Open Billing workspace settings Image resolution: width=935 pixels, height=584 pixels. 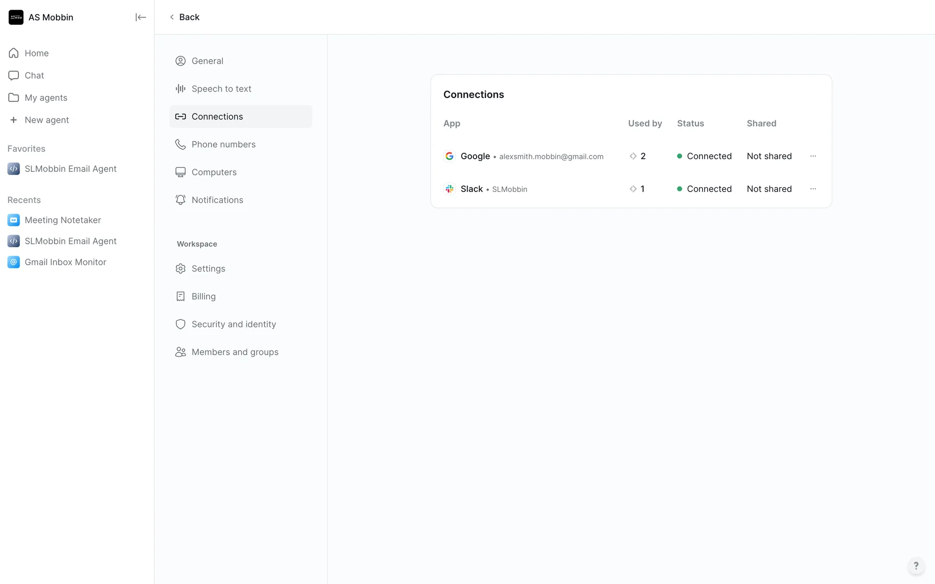[x=203, y=296]
